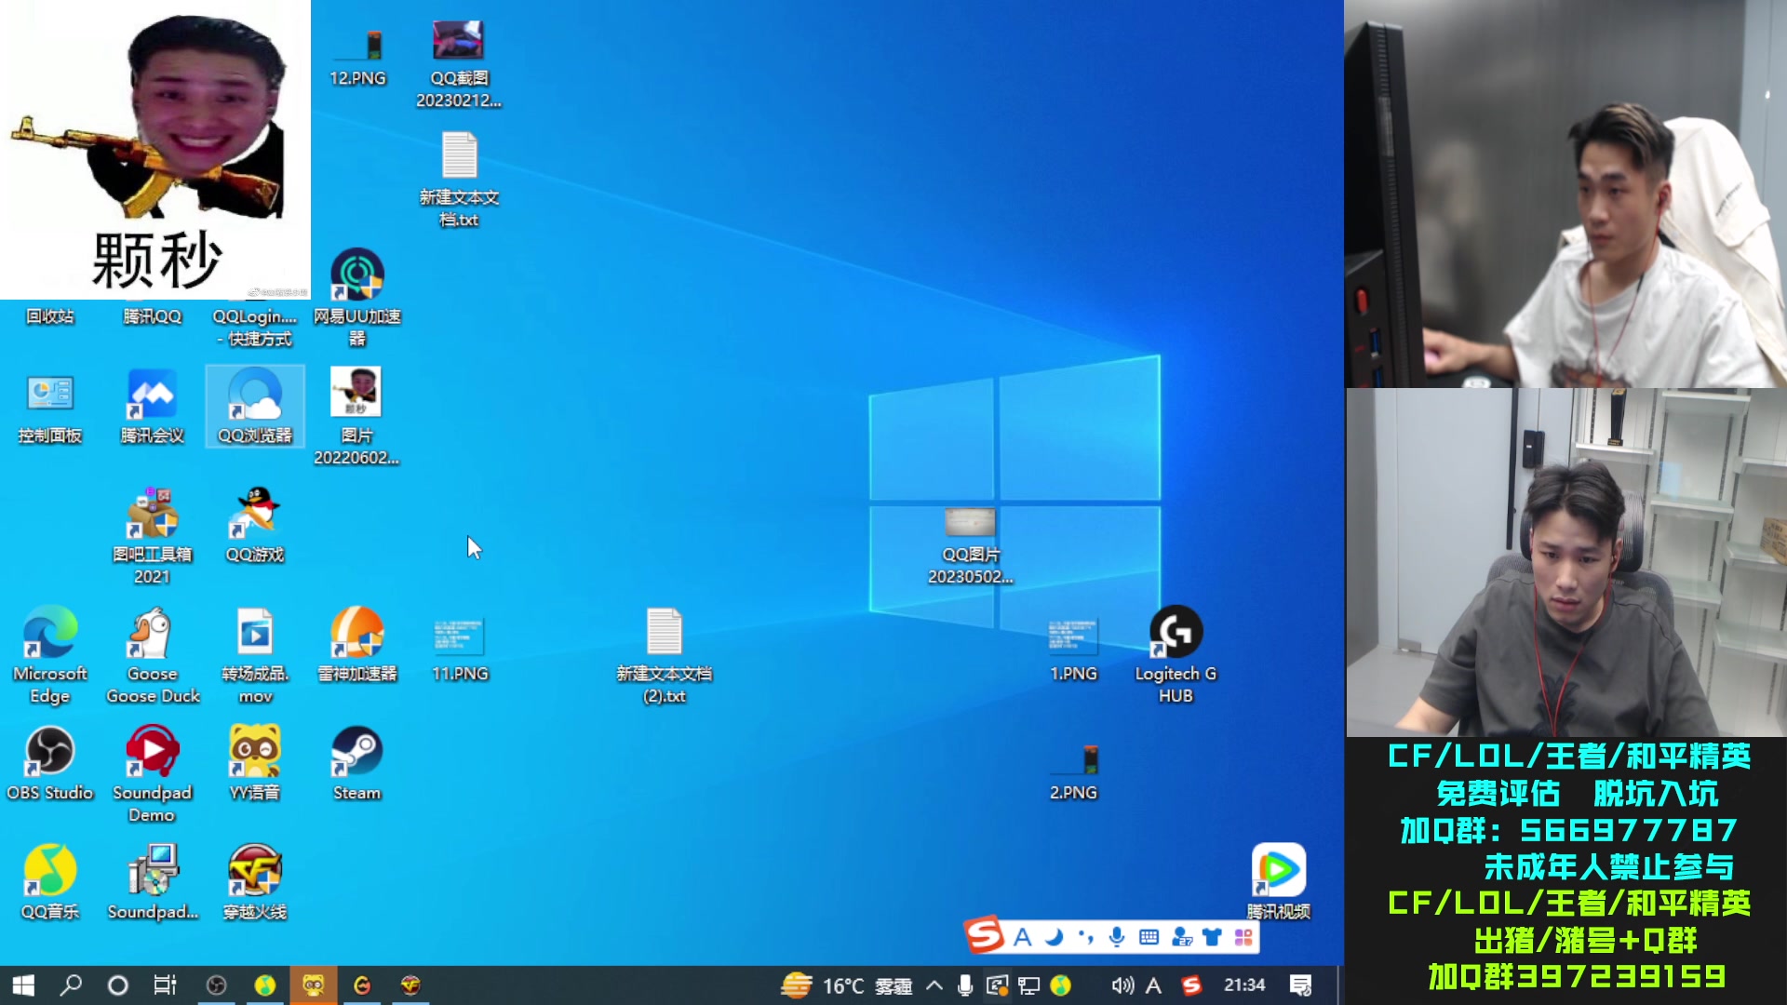This screenshot has height=1005, width=1787.
Task: Toggle Chinese/English mode on Sogou bar
Action: [x=1022, y=937]
